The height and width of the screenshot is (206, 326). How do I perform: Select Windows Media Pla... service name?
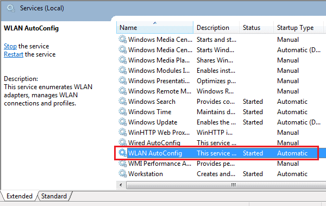point(159,60)
